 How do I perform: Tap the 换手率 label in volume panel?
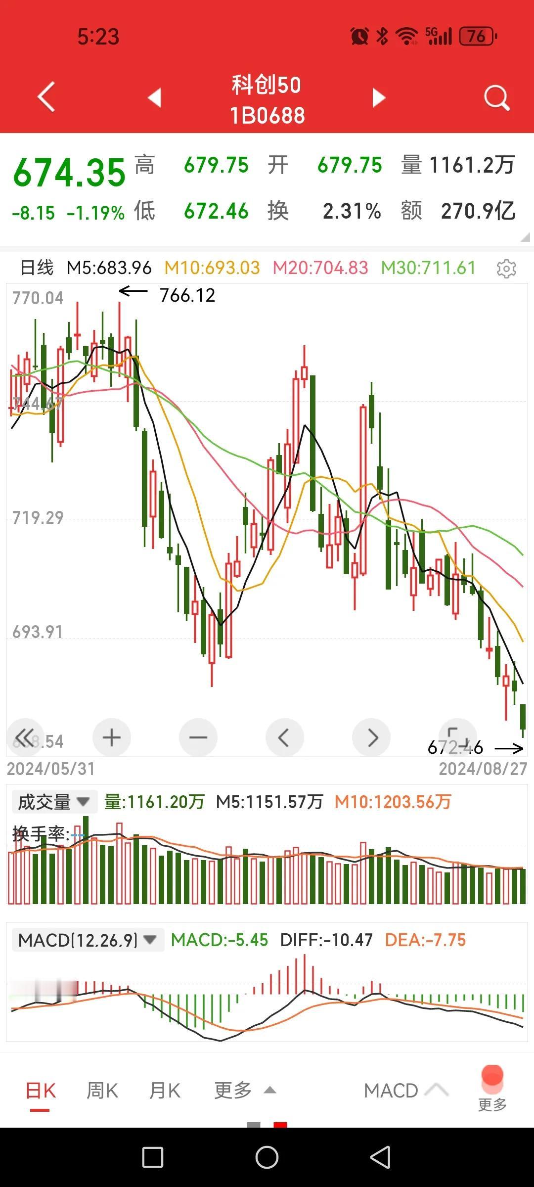pyautogui.click(x=41, y=834)
